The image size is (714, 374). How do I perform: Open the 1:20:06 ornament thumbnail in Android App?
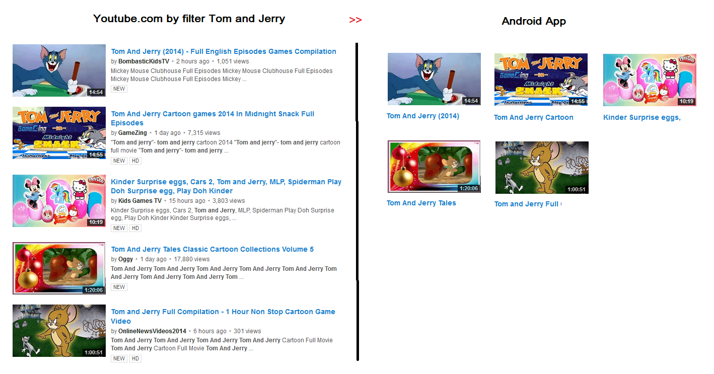click(x=434, y=167)
